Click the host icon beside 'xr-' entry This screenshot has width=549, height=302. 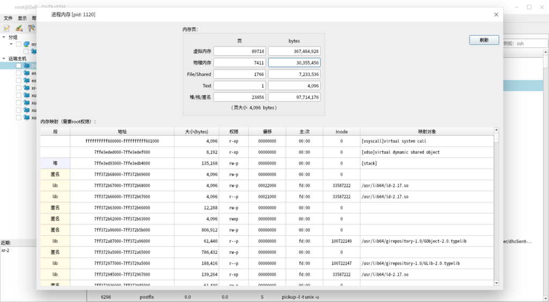click(26, 88)
